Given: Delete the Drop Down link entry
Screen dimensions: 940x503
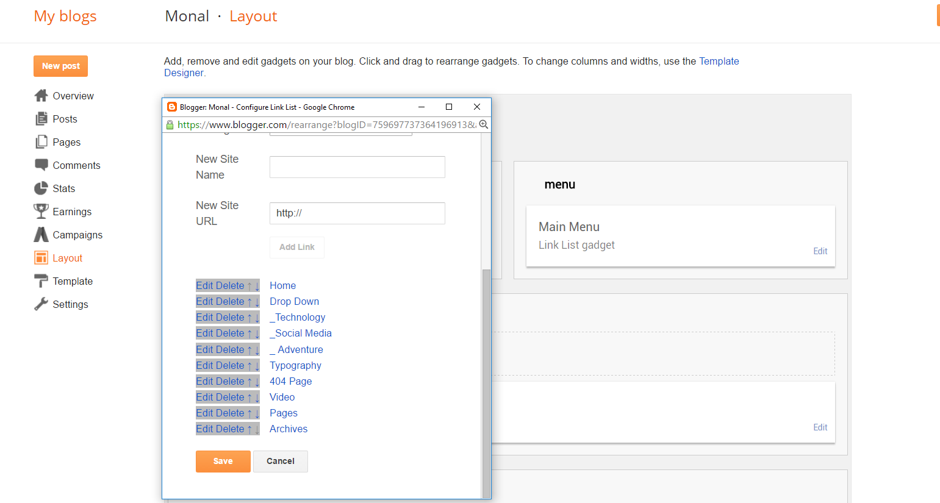Looking at the screenshot, I should click(x=229, y=301).
